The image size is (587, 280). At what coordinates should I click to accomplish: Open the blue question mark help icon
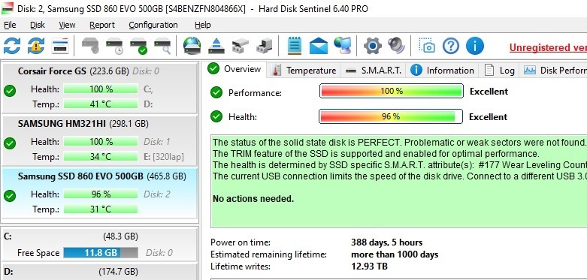point(451,46)
